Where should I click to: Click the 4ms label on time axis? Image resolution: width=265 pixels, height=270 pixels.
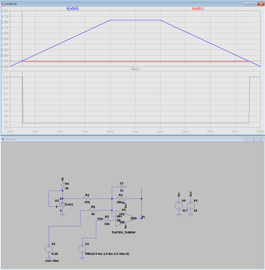(x=110, y=132)
